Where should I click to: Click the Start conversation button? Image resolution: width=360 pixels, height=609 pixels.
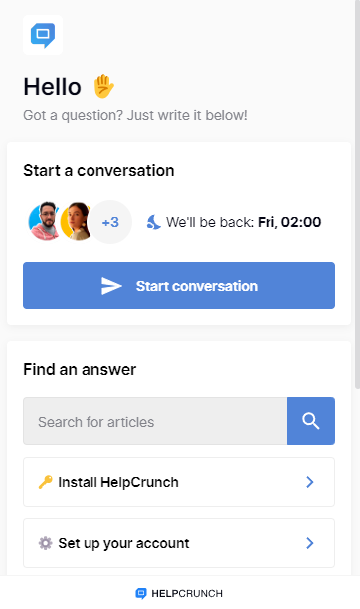click(x=179, y=286)
